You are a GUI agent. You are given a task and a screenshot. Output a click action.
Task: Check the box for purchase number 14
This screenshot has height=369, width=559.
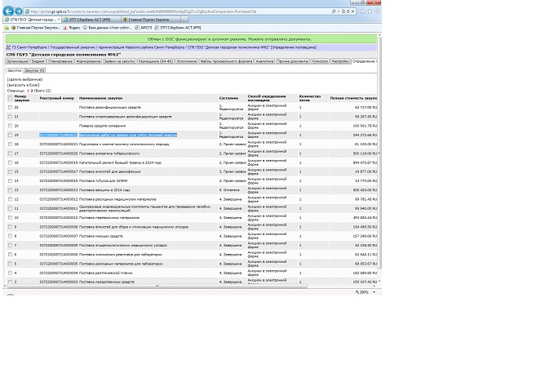(10, 180)
